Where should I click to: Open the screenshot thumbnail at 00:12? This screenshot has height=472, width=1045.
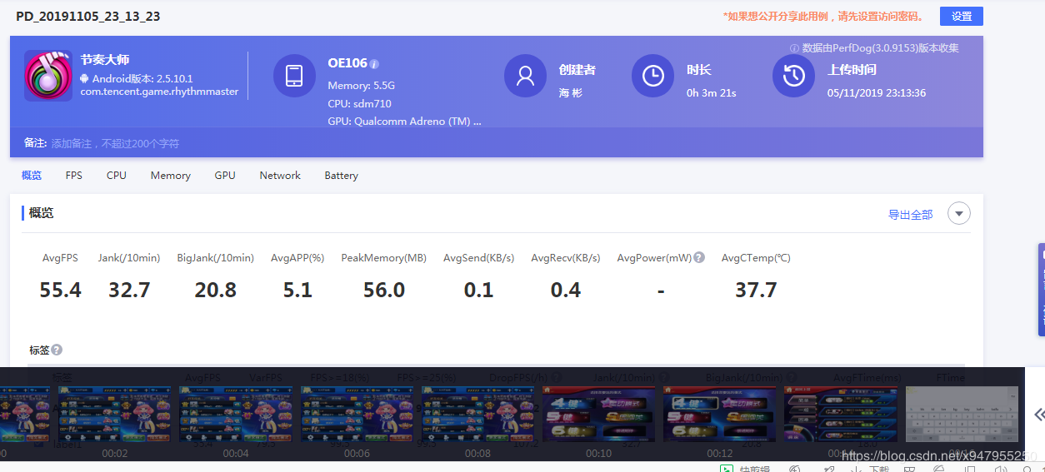[719, 414]
